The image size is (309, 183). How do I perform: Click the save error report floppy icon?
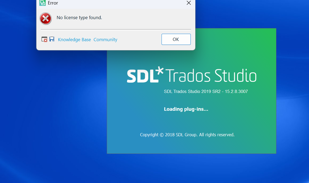(52, 39)
